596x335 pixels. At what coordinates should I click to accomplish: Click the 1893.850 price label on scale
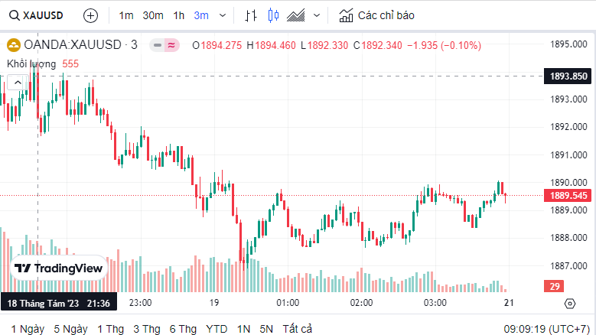click(568, 76)
